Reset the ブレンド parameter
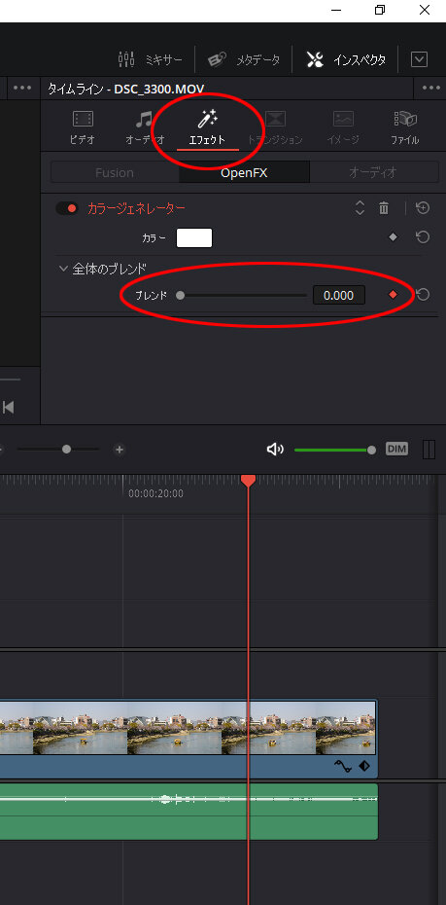The image size is (446, 905). [423, 295]
